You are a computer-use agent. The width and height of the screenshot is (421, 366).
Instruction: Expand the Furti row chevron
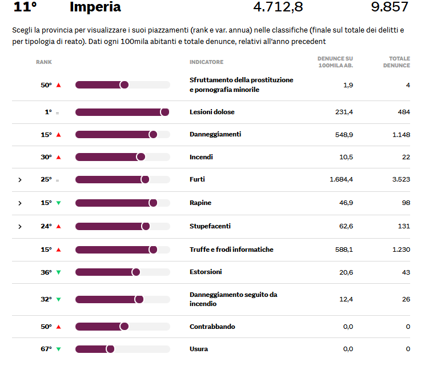(20, 180)
